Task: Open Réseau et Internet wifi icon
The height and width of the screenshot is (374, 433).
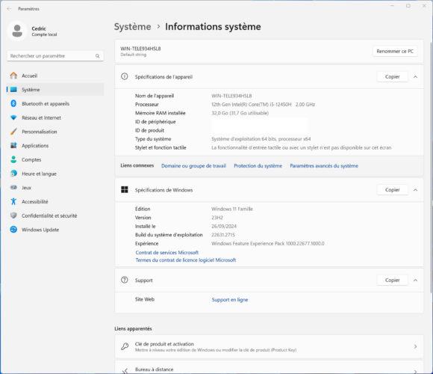Action: (x=13, y=117)
